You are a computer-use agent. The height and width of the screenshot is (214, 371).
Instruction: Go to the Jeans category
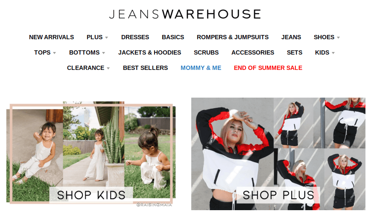tap(291, 37)
